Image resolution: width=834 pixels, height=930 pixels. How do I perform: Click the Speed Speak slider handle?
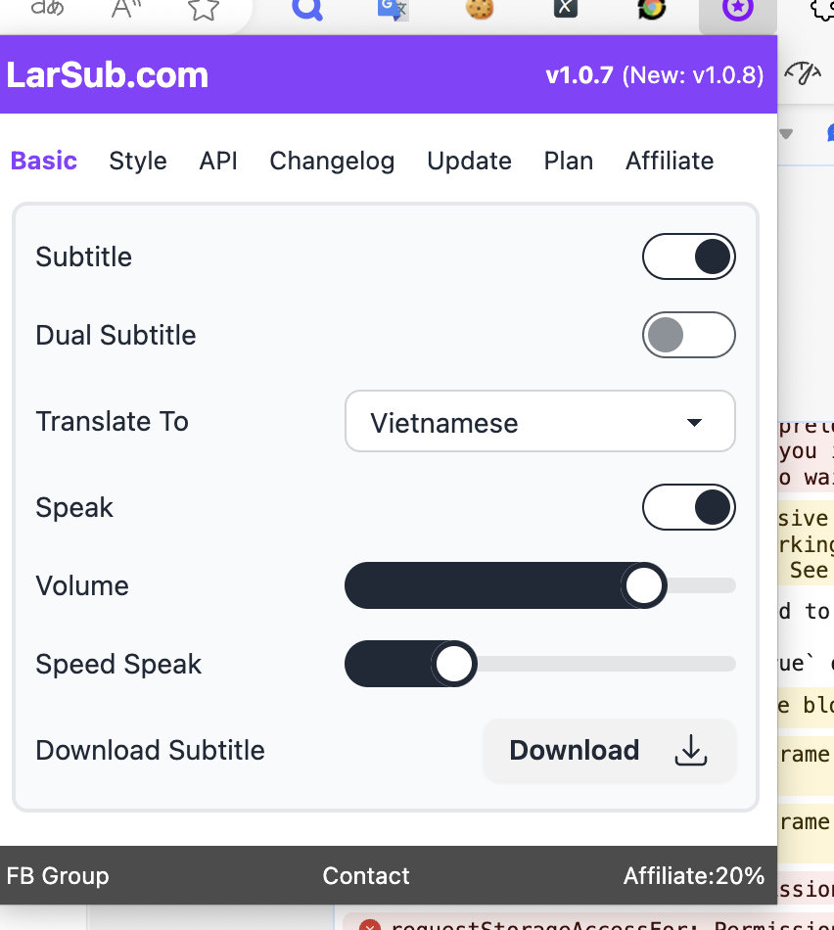pos(454,664)
